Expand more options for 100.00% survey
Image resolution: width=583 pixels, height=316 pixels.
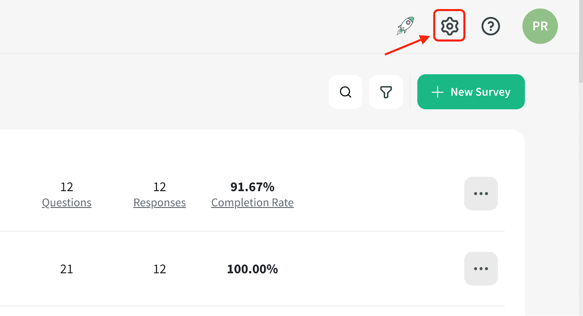pyautogui.click(x=481, y=269)
